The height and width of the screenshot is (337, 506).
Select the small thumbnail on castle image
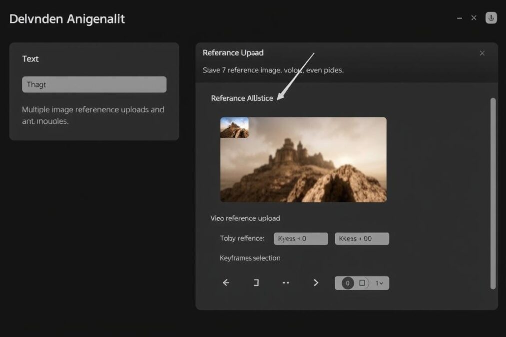point(234,127)
